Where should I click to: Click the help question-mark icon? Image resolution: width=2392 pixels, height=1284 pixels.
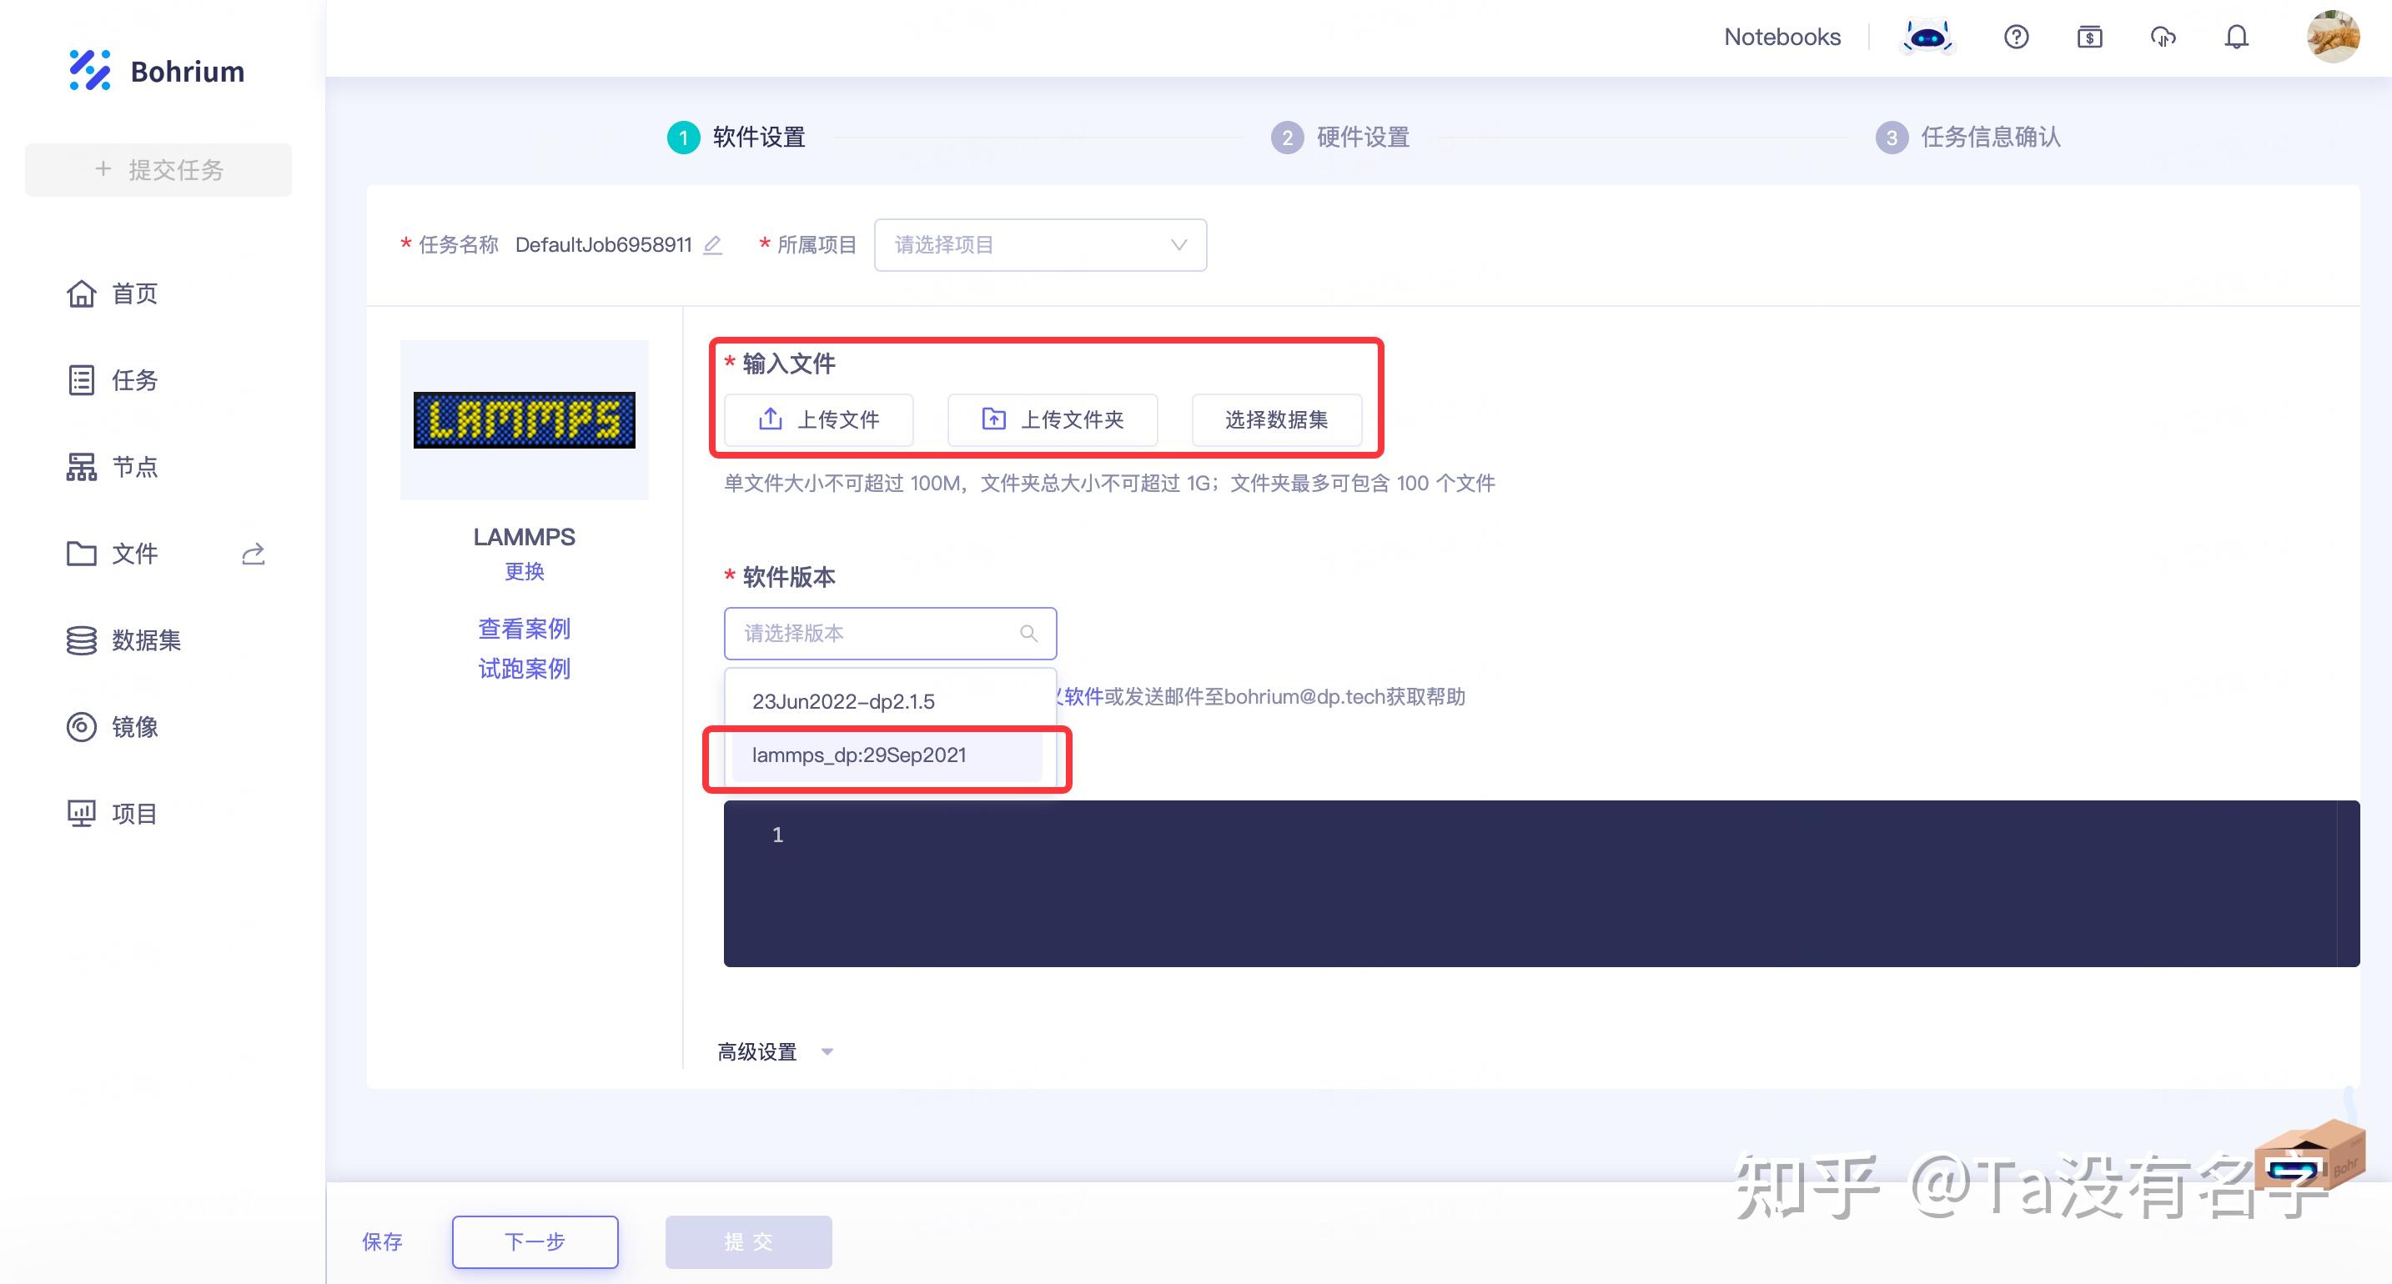2016,36
